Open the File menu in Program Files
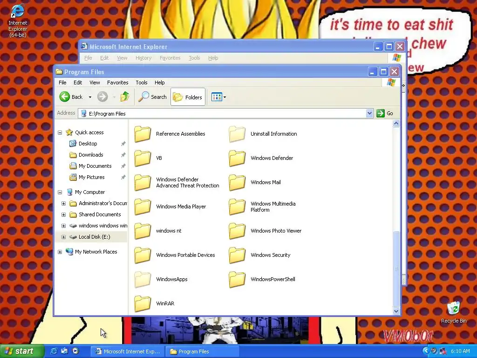Image resolution: width=477 pixels, height=358 pixels. pyautogui.click(x=62, y=83)
